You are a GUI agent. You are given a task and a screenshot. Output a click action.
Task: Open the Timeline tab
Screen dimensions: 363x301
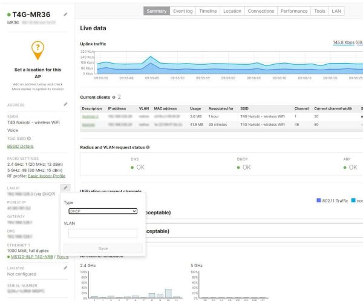(x=208, y=11)
